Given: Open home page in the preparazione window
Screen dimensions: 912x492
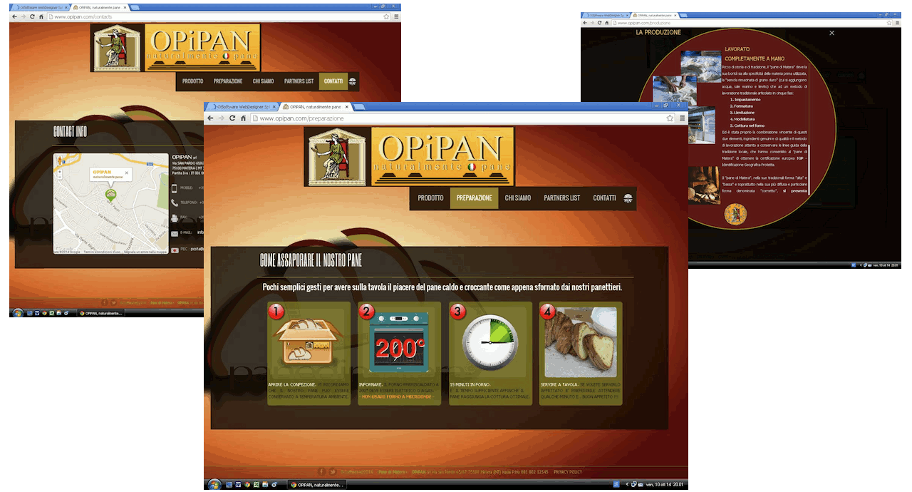Looking at the screenshot, I should click(x=244, y=118).
